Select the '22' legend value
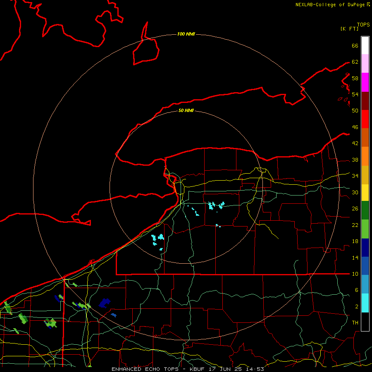The image size is (372, 372). [355, 225]
